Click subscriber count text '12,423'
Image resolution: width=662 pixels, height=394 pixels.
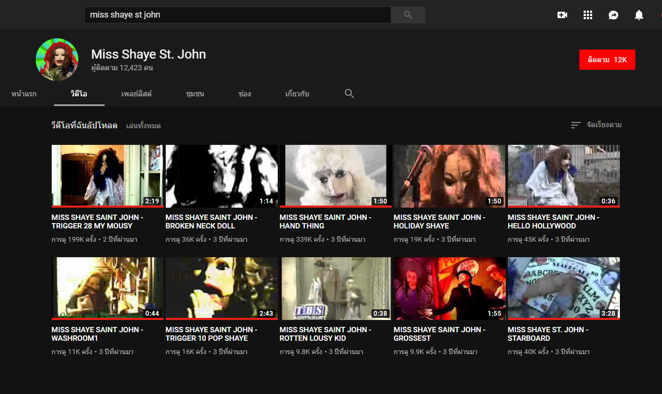(132, 68)
